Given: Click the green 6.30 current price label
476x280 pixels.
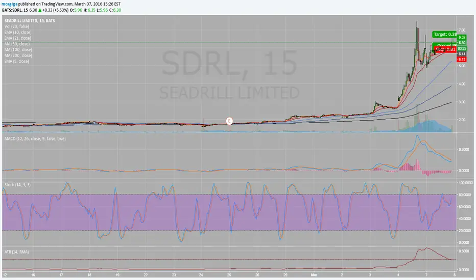Looking at the screenshot, I should tap(462, 43).
